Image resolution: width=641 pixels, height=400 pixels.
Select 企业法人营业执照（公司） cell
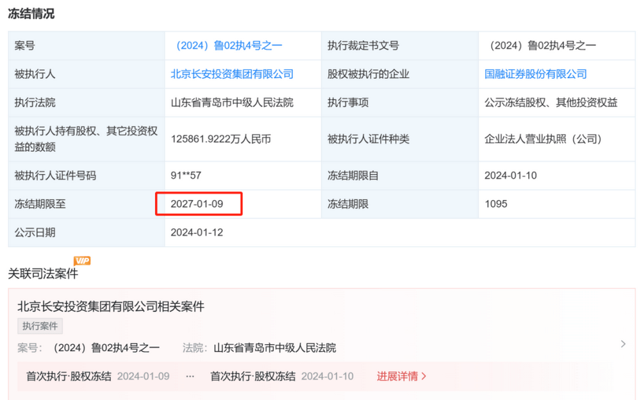[x=544, y=139]
